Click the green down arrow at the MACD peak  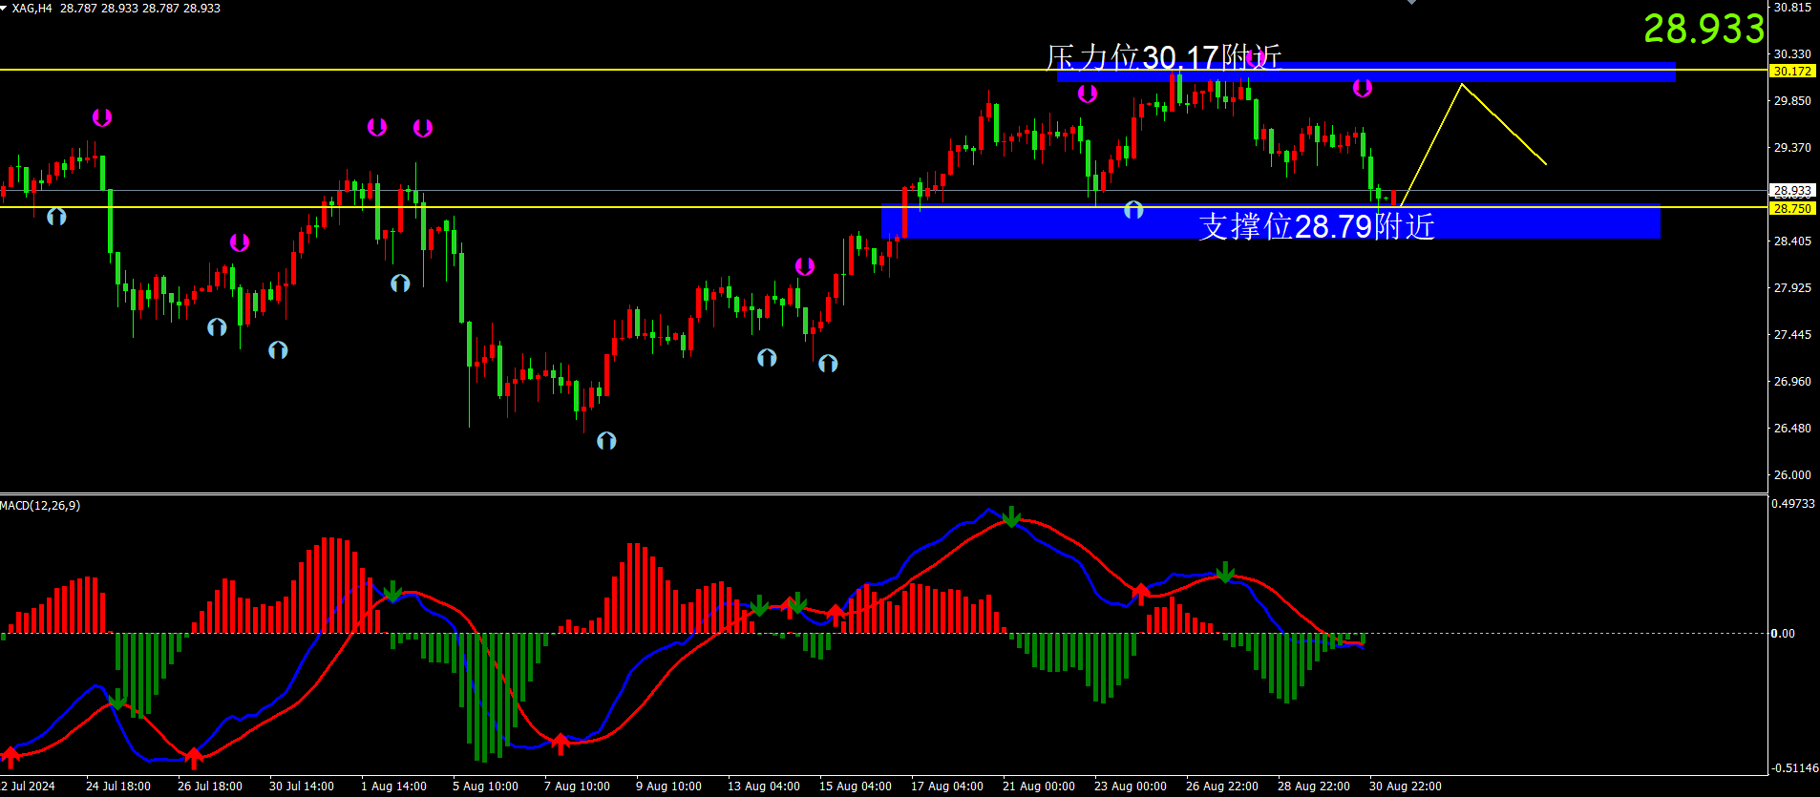(x=1011, y=518)
